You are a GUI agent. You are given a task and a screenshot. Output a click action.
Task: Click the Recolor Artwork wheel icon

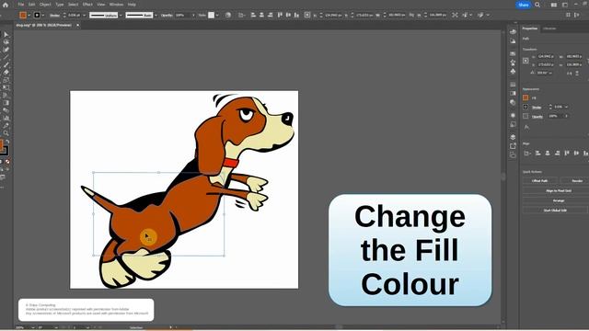[228, 15]
